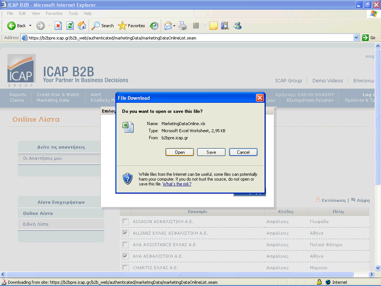Screen dimensions: 381x286
Task: Print the page with the printer icon
Action: click(x=183, y=26)
